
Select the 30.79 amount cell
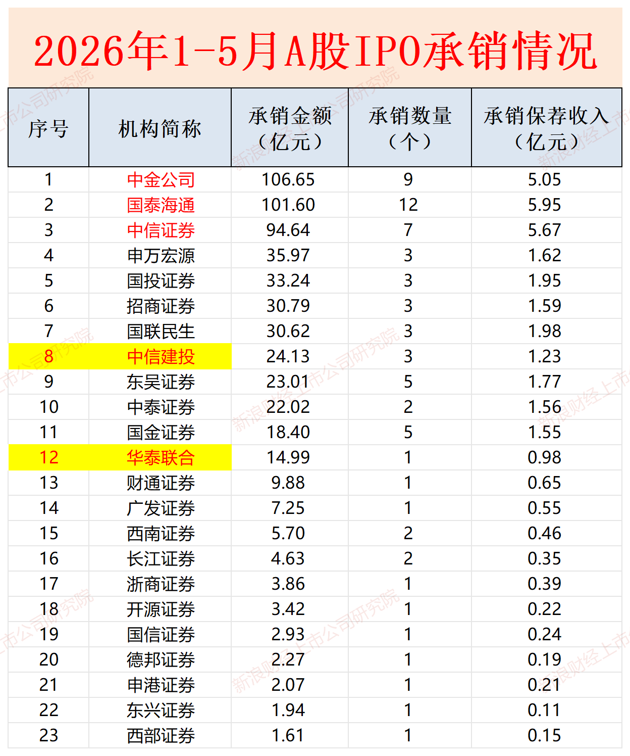pyautogui.click(x=290, y=306)
